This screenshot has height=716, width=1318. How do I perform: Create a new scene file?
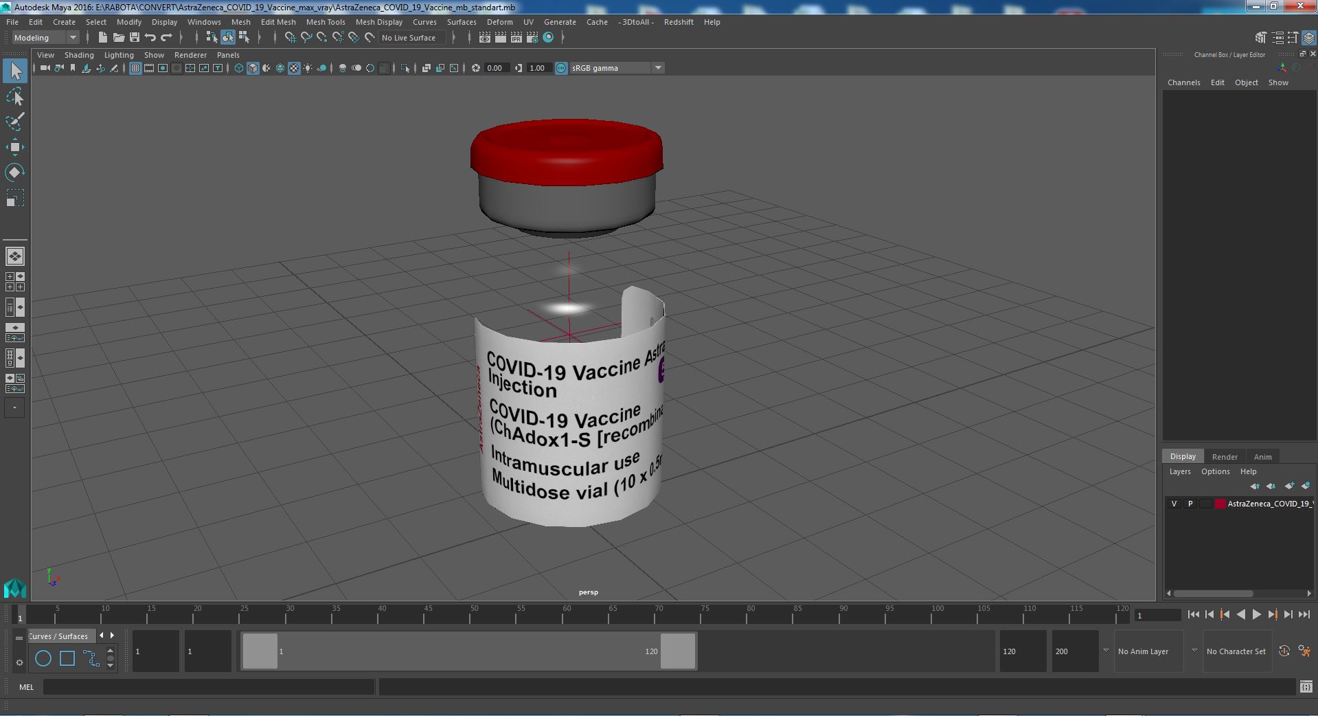pyautogui.click(x=102, y=38)
